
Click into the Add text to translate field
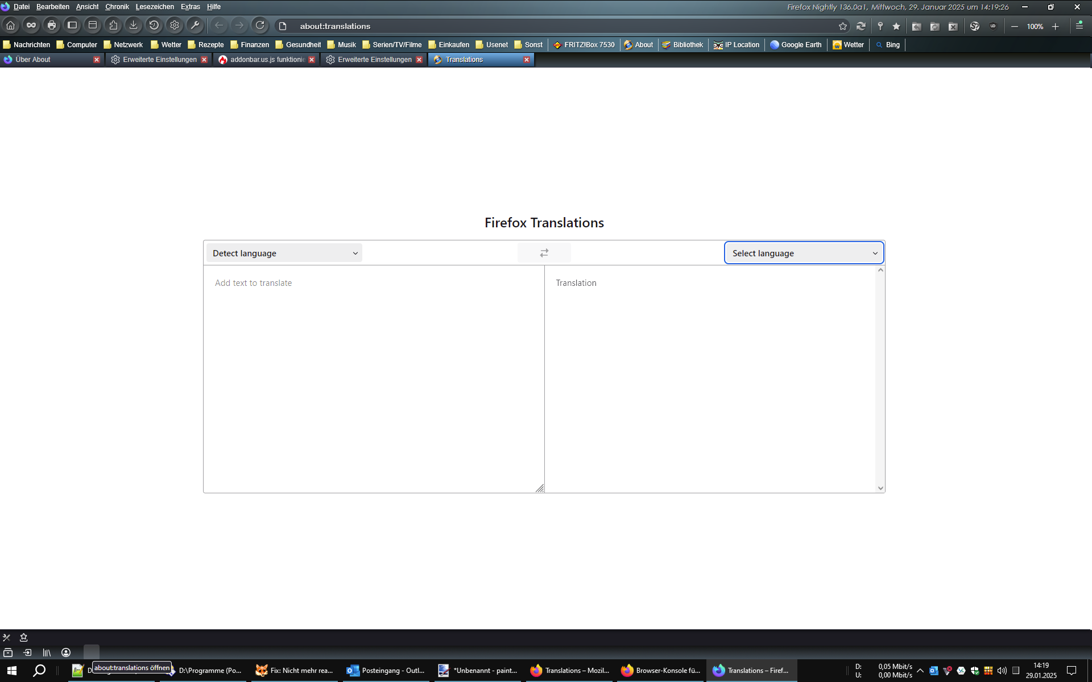point(373,375)
